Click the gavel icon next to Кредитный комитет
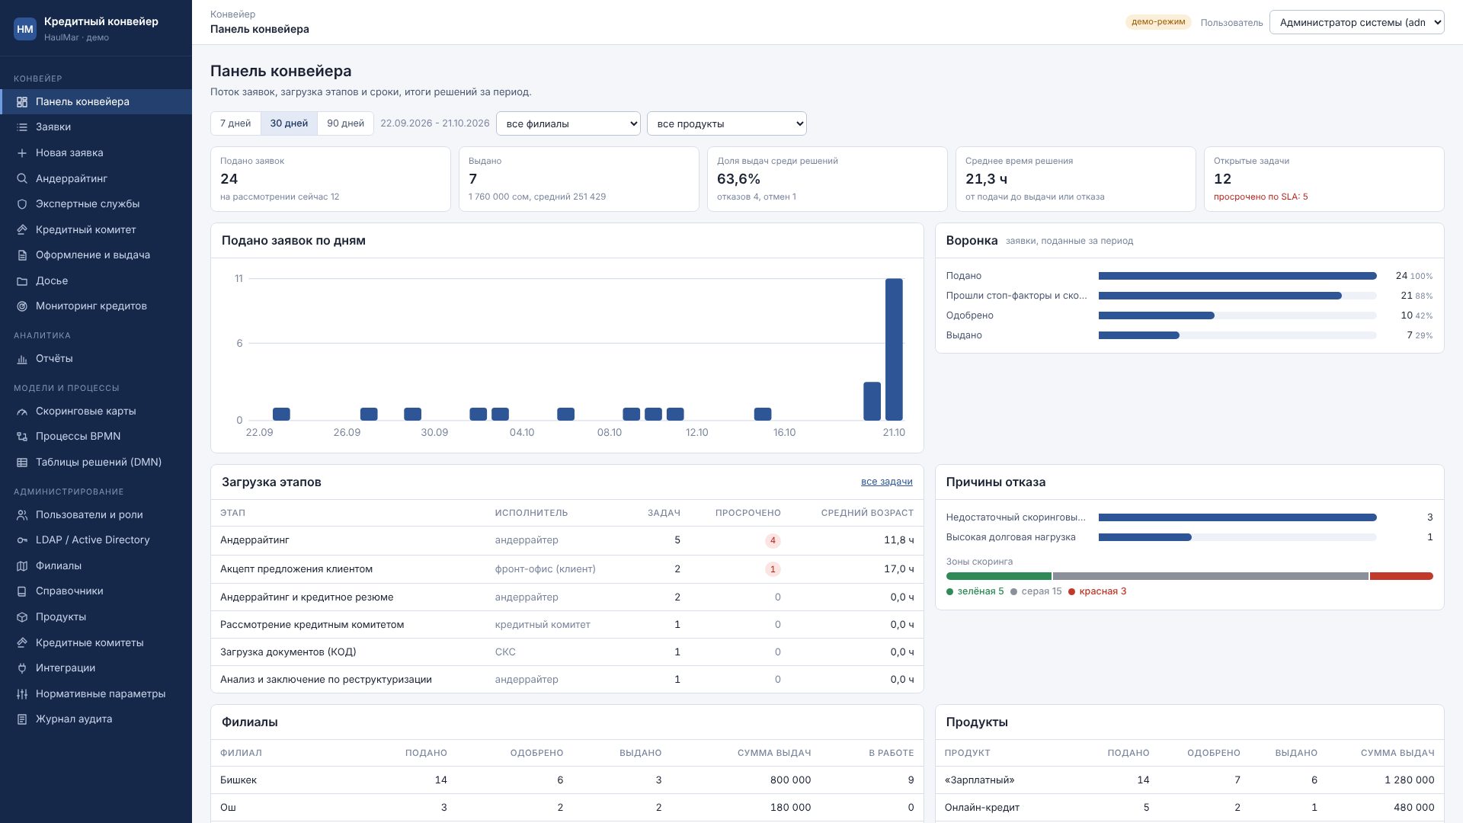 (x=22, y=229)
